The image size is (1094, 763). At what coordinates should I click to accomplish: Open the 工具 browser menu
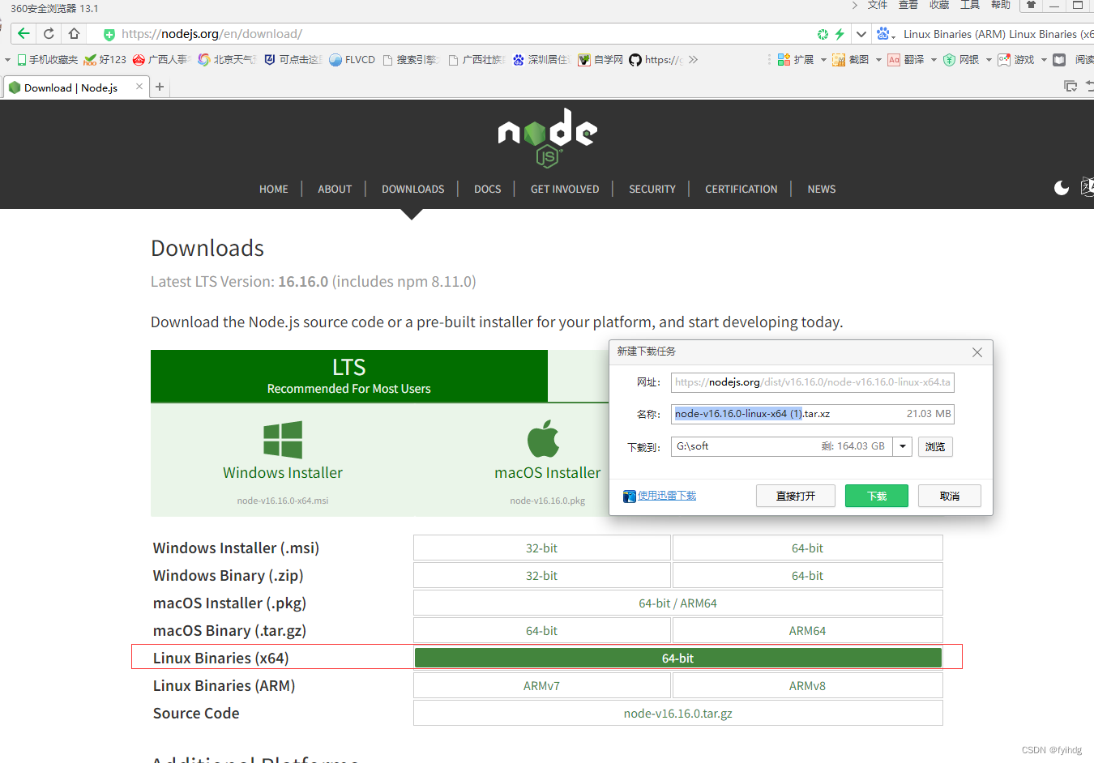(970, 5)
